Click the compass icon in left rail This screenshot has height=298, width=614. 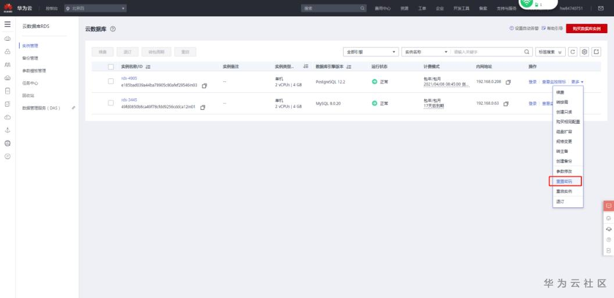tap(8, 156)
